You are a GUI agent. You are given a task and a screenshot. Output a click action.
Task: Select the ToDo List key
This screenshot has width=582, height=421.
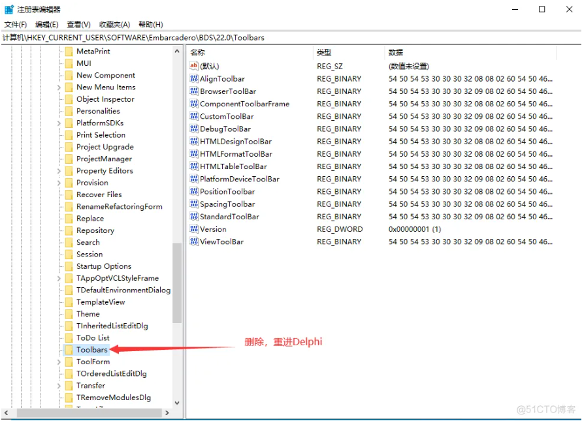[93, 337]
